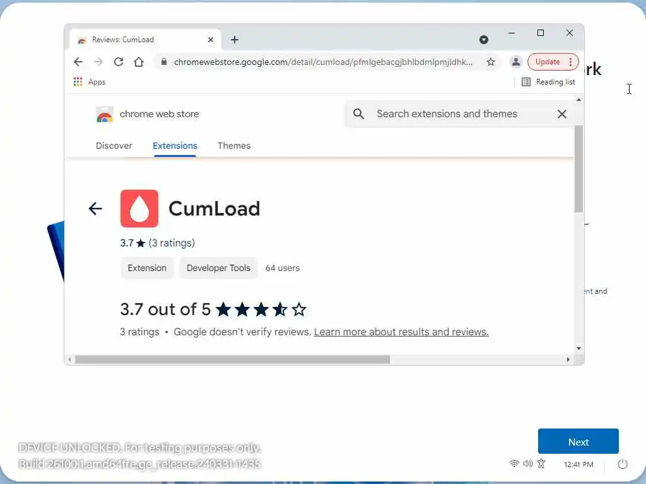The height and width of the screenshot is (484, 646).
Task: Select the Reviews: CumLoad tab
Action: (x=145, y=40)
